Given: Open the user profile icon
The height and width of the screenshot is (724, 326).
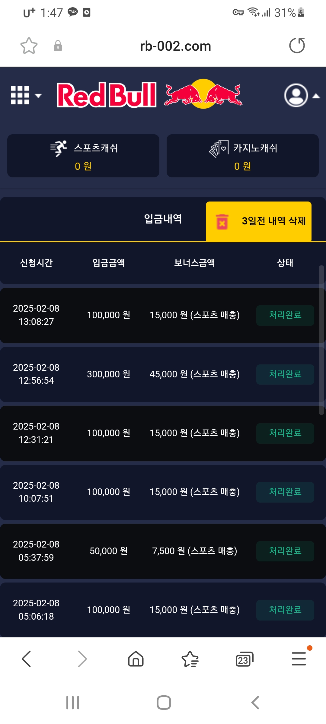Looking at the screenshot, I should pyautogui.click(x=296, y=95).
